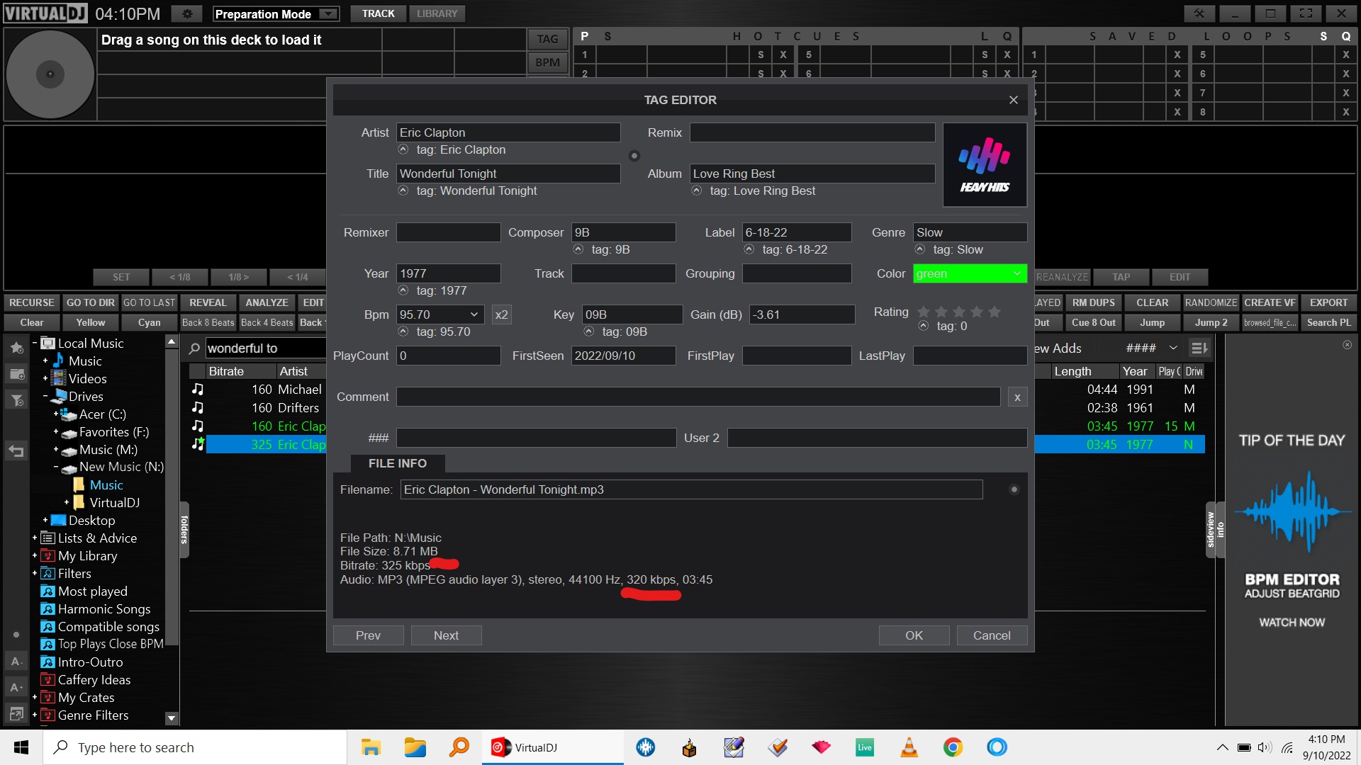Open the Bpm value dropdown
This screenshot has height=765, width=1361.
[474, 314]
